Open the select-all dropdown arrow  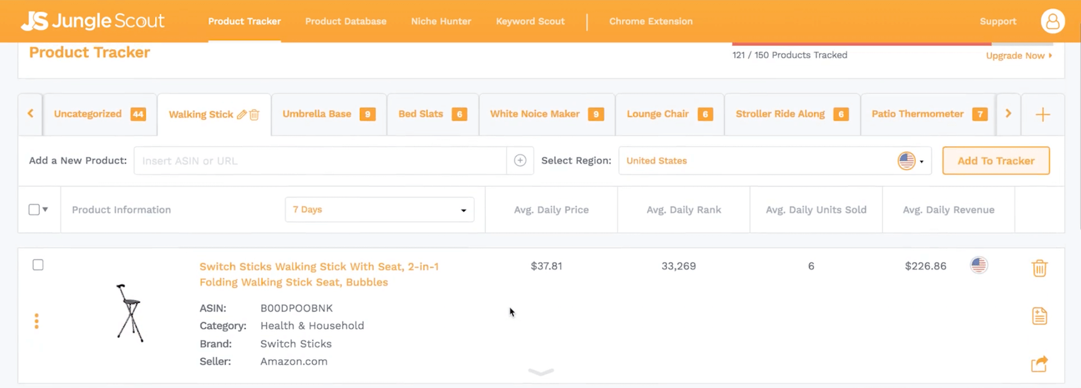click(x=45, y=209)
